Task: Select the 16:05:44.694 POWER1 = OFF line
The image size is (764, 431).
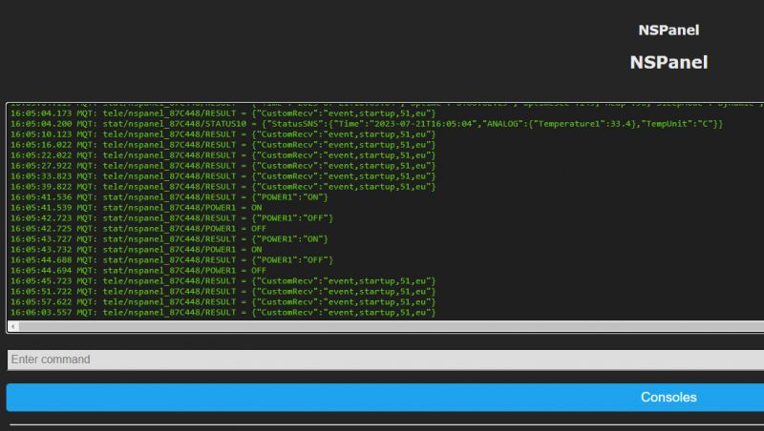Action: pos(138,271)
